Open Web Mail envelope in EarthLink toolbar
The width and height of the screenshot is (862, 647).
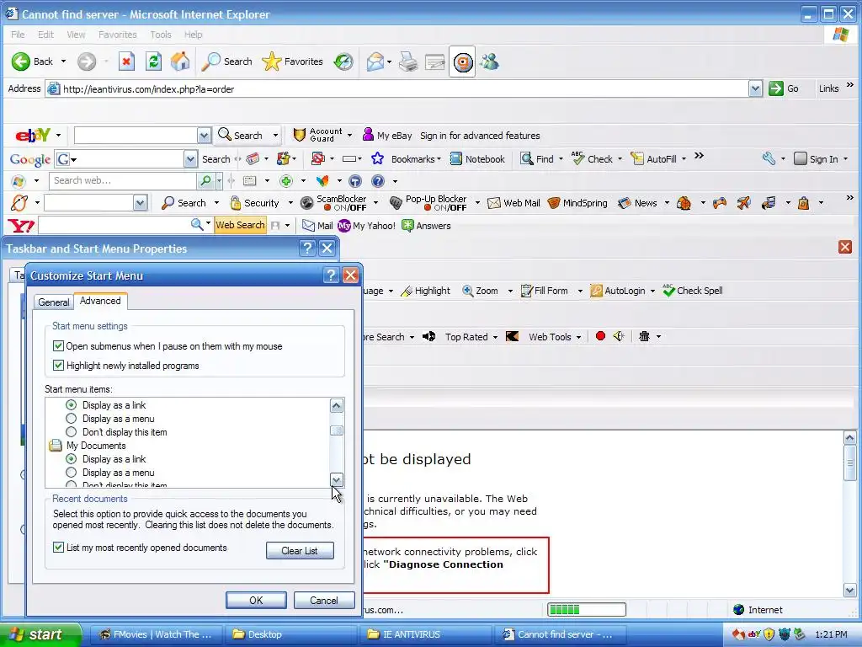(x=493, y=203)
